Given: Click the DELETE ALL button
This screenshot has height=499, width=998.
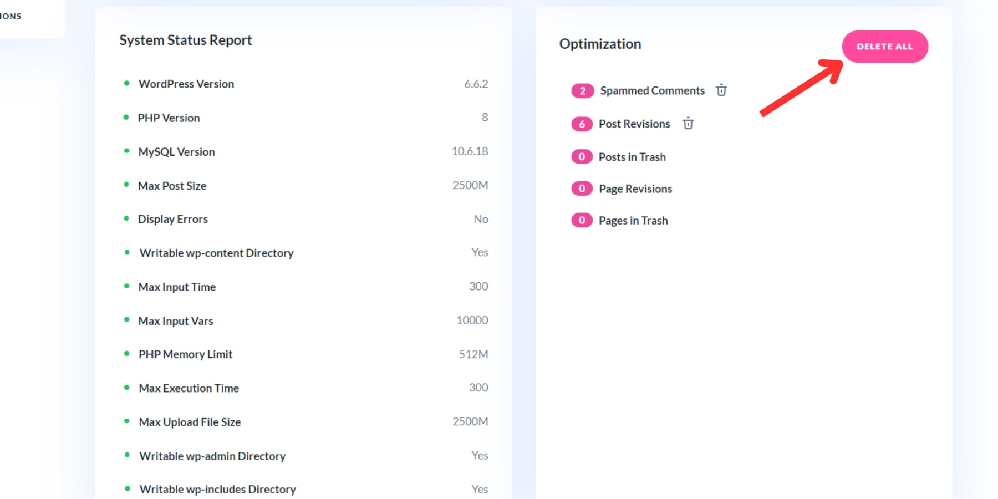Looking at the screenshot, I should click(x=884, y=47).
